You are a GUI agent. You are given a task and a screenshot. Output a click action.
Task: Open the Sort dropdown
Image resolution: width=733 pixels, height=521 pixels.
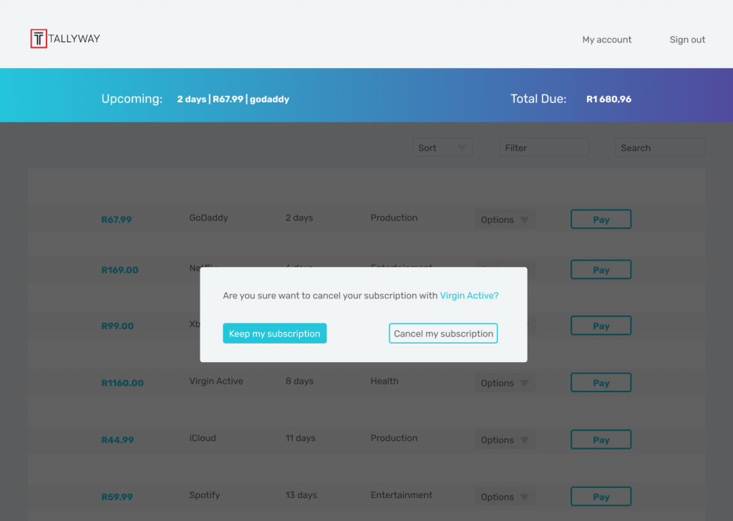442,148
